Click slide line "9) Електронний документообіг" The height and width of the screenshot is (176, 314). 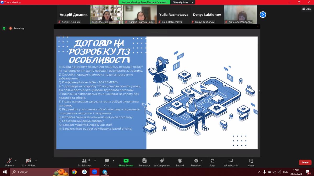82,121
